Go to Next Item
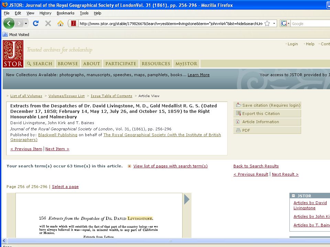This screenshot has height=247, width=330. [57, 149]
